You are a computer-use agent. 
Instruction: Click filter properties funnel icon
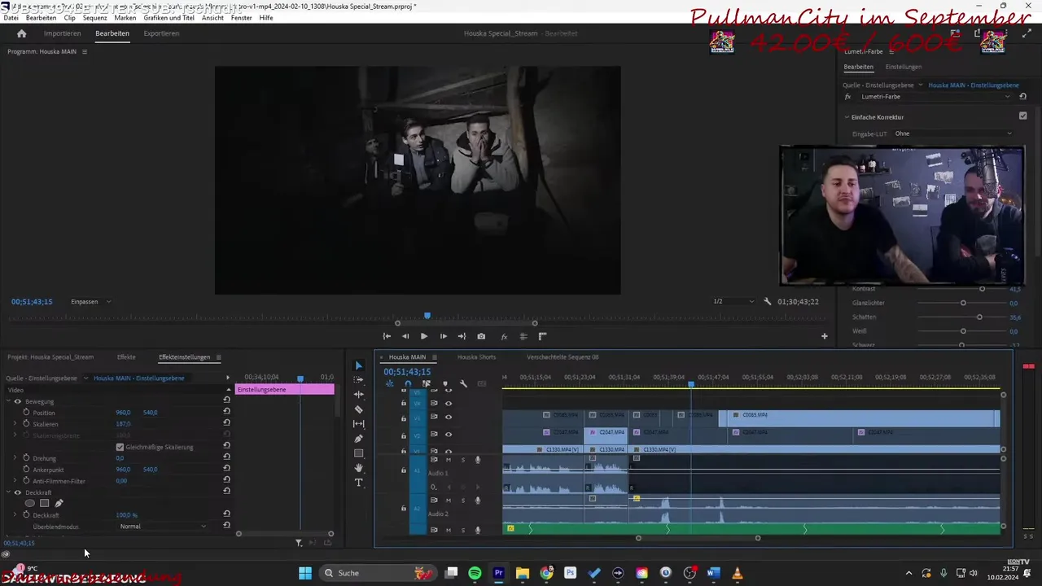click(299, 543)
